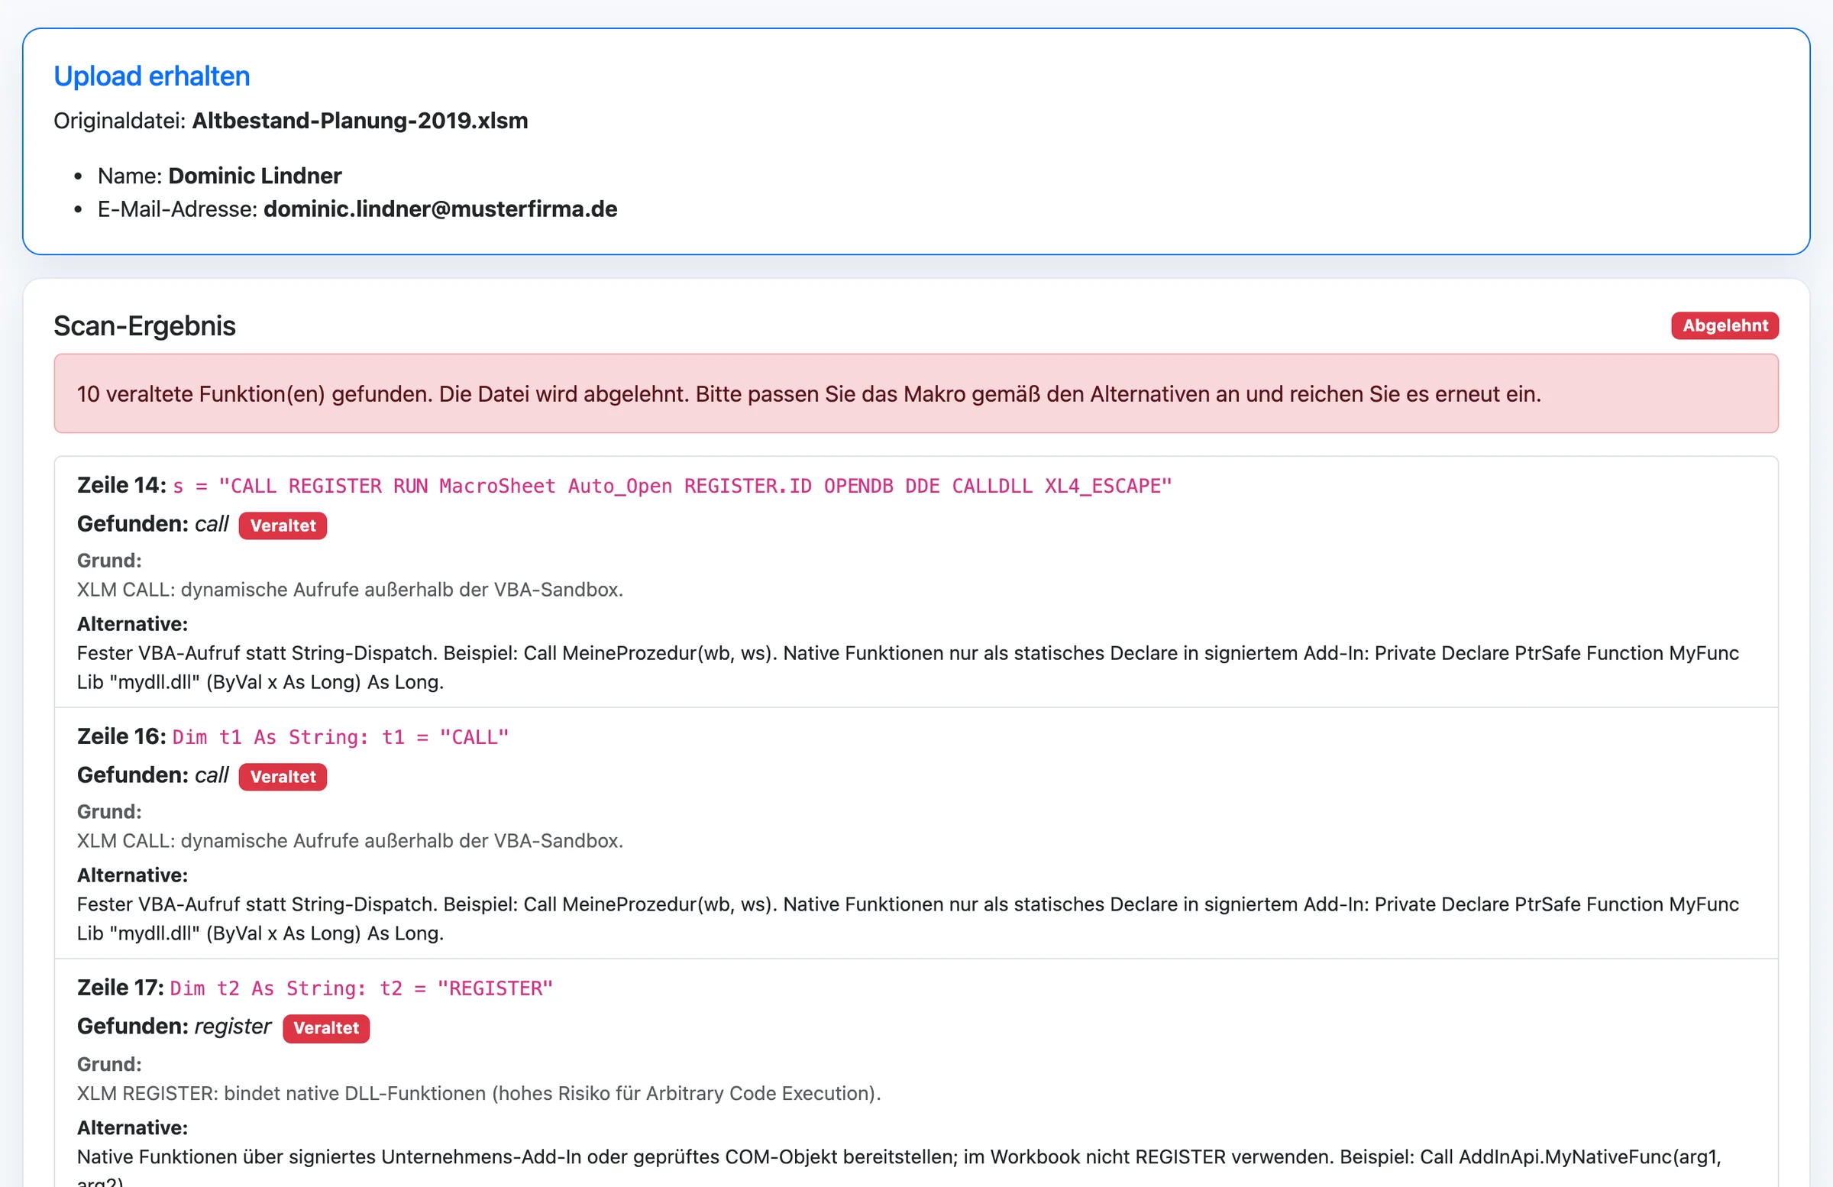Click the 'Alternative:' label under Zeile 17
This screenshot has width=1833, height=1187.
pos(132,1127)
